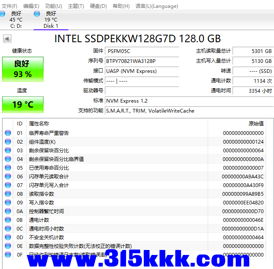Click status orb for attribute 06
Viewport: 274px width, 269px height.
click(x=8, y=176)
